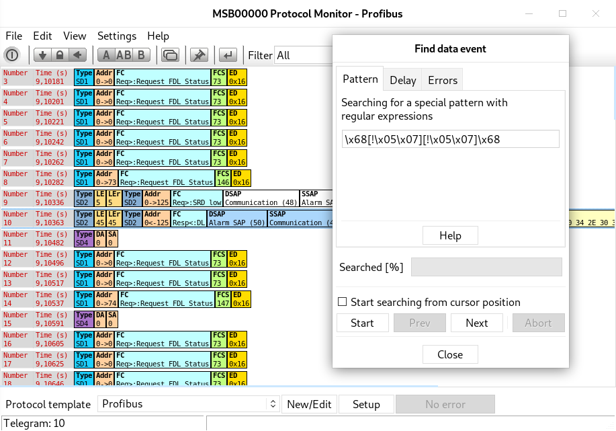Click the Help button in Find dialog
This screenshot has width=616, height=431.
click(x=450, y=235)
